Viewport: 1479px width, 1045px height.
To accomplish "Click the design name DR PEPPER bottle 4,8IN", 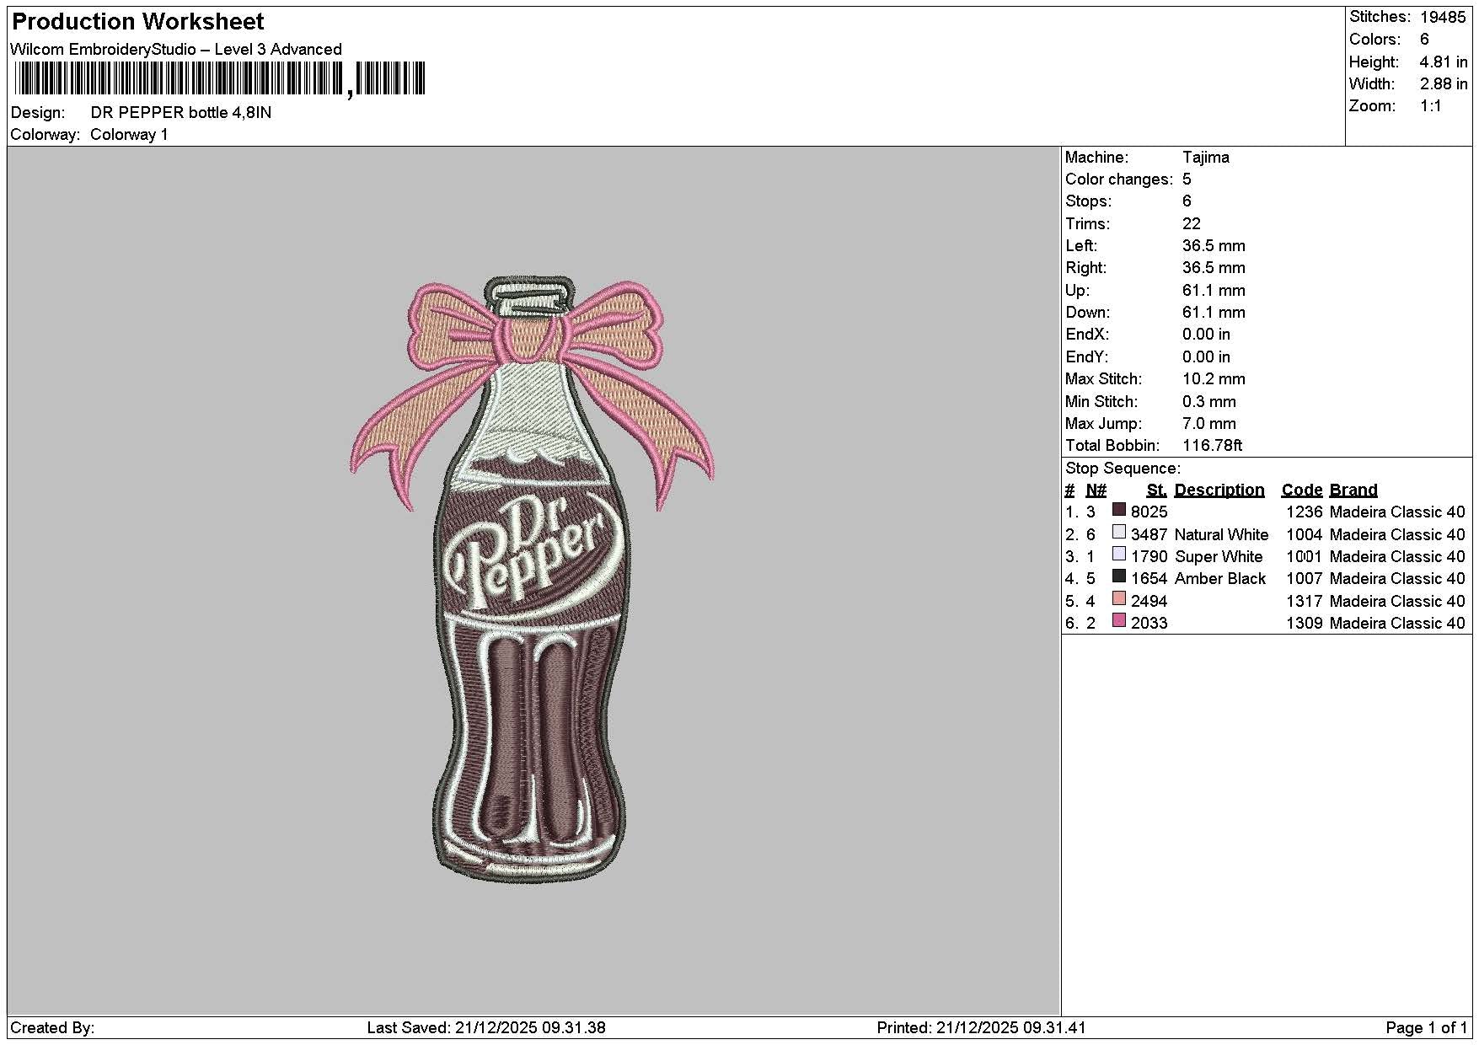I will tap(181, 112).
